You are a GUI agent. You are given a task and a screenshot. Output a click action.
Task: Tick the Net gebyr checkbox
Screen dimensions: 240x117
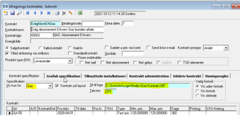[x=135, y=63]
